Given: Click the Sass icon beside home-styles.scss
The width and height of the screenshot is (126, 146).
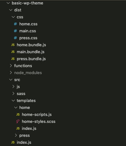Looking at the screenshot, I should pyautogui.click(x=18, y=122).
